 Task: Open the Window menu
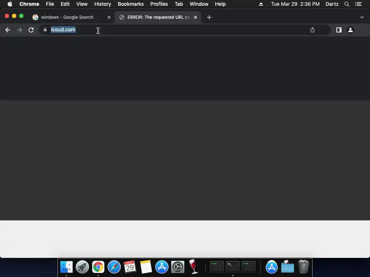199,4
